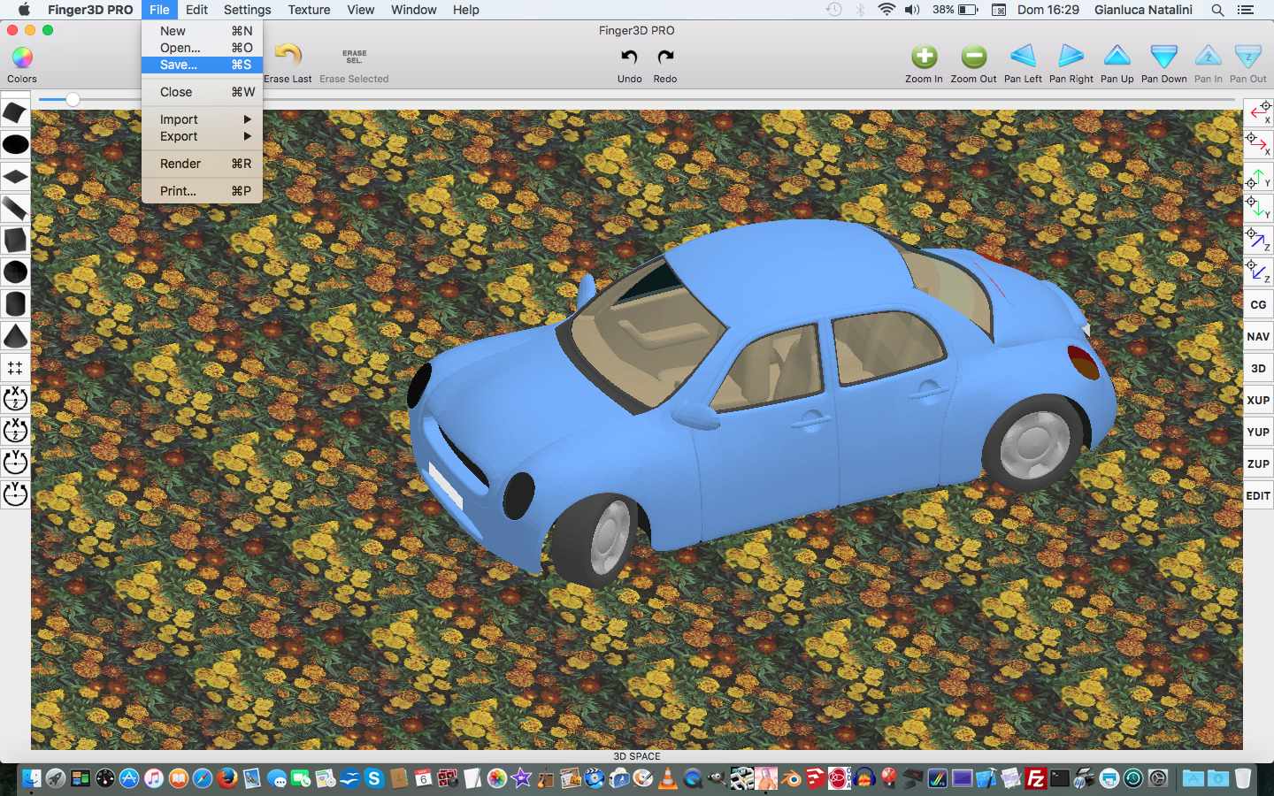
Task: Select the sphere shape tool
Action: point(15,272)
